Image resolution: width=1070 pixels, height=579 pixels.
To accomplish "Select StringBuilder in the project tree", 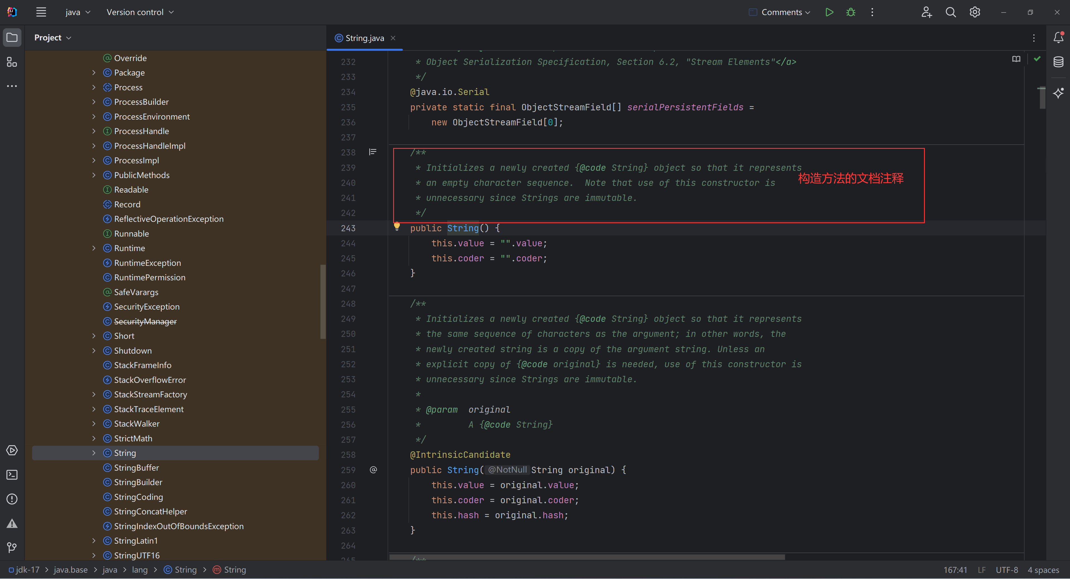I will tap(138, 482).
